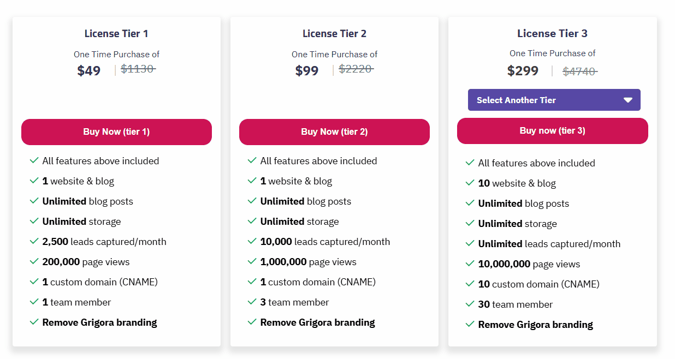Click Buy Now (tier 2) button
The image size is (675, 359).
(x=334, y=132)
